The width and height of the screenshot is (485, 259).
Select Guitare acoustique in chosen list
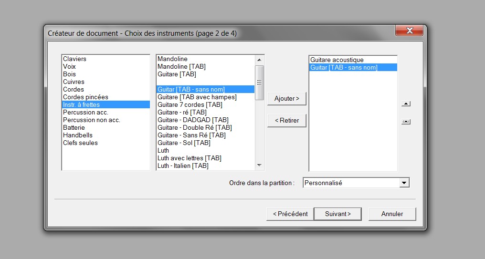(x=337, y=60)
